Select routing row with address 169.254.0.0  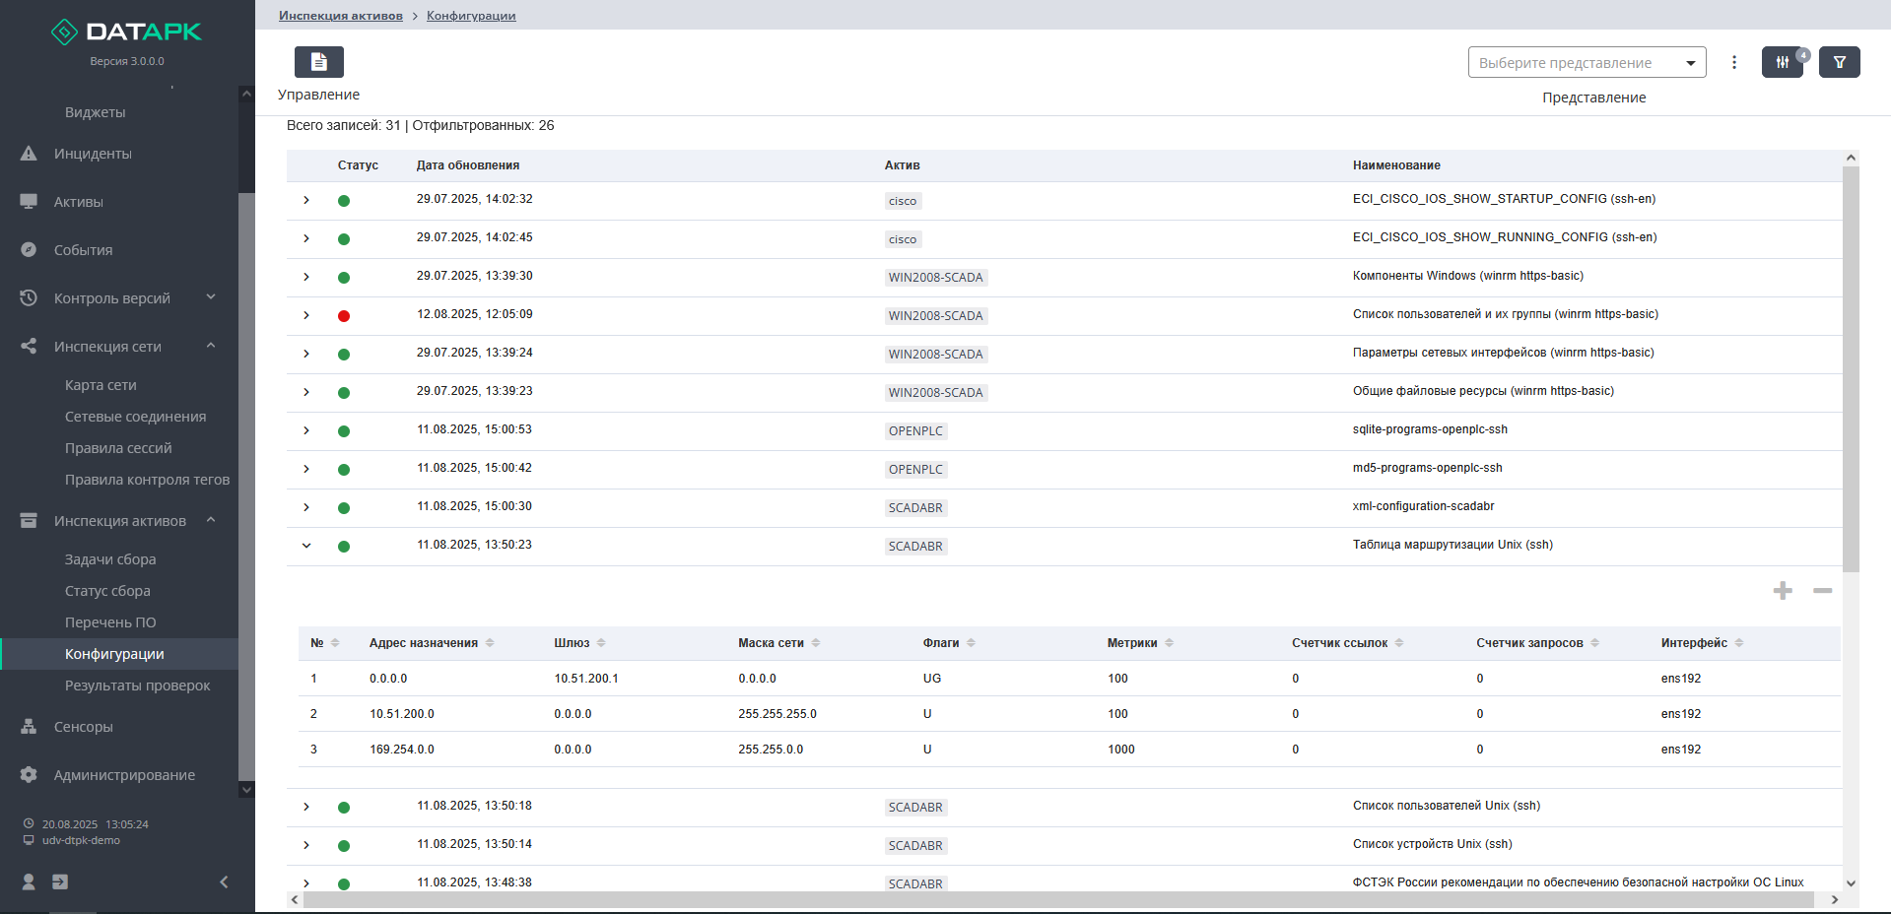point(1069,750)
